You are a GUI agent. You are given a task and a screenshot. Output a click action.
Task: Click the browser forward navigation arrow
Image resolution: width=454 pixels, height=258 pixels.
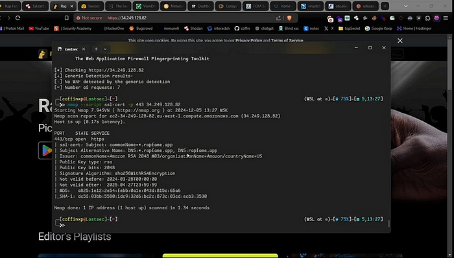pyautogui.click(x=8, y=18)
